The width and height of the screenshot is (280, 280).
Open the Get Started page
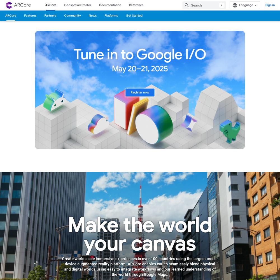click(134, 15)
